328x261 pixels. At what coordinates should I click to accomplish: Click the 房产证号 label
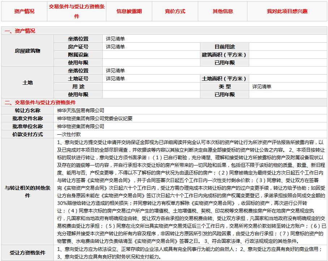(x=78, y=47)
